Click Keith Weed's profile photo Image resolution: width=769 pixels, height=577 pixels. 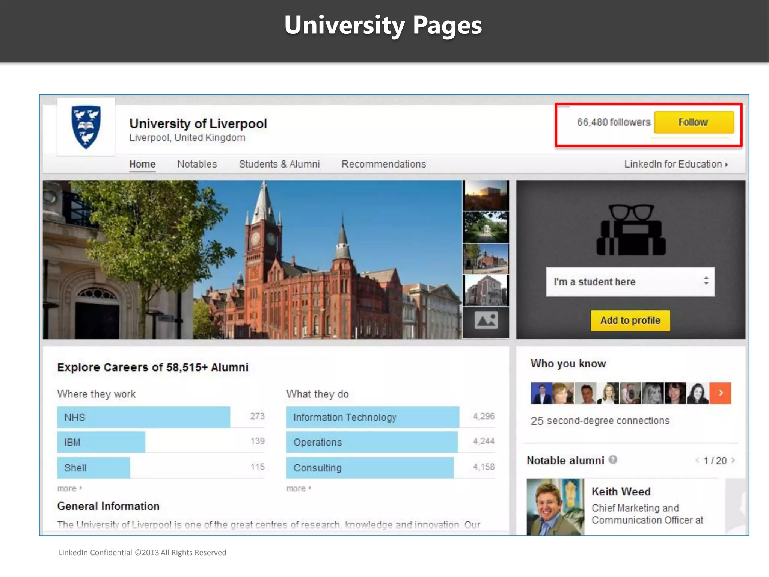(x=555, y=507)
